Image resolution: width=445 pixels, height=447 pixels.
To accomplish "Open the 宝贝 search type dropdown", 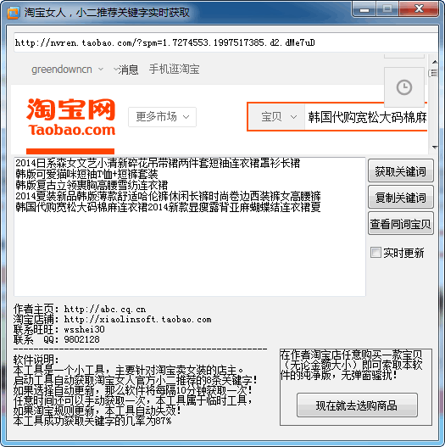I will pos(279,117).
